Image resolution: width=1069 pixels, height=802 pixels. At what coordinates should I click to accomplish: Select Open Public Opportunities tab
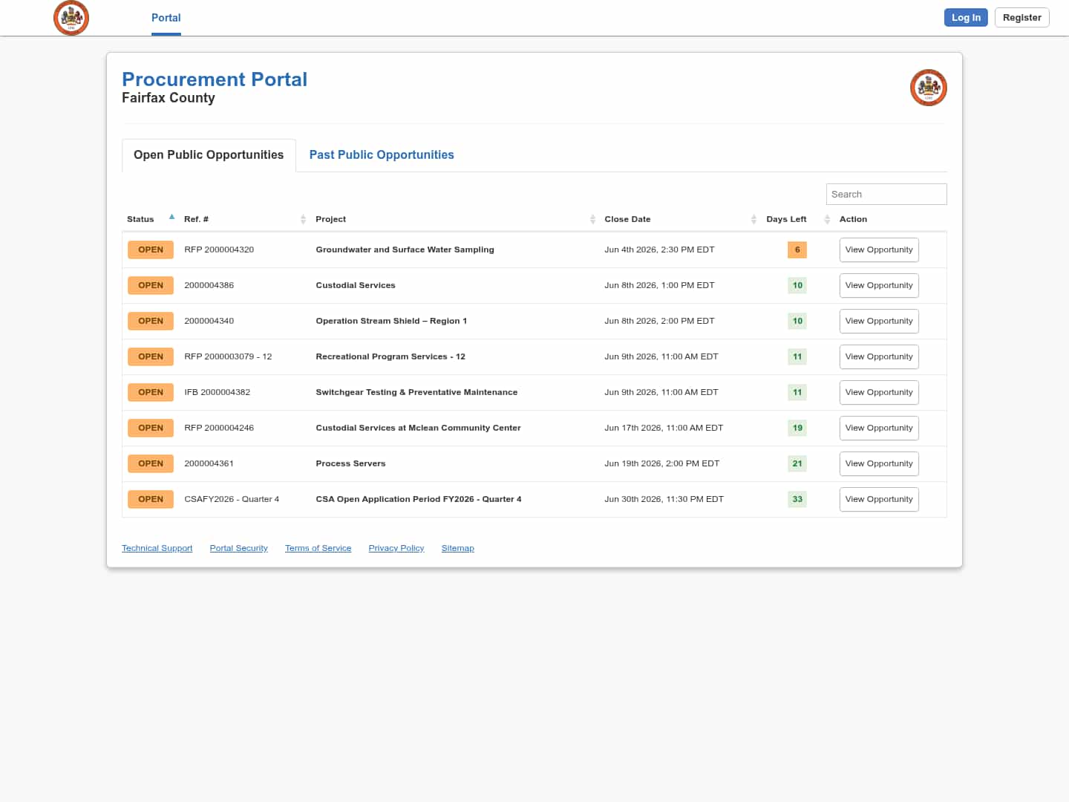[x=209, y=154]
